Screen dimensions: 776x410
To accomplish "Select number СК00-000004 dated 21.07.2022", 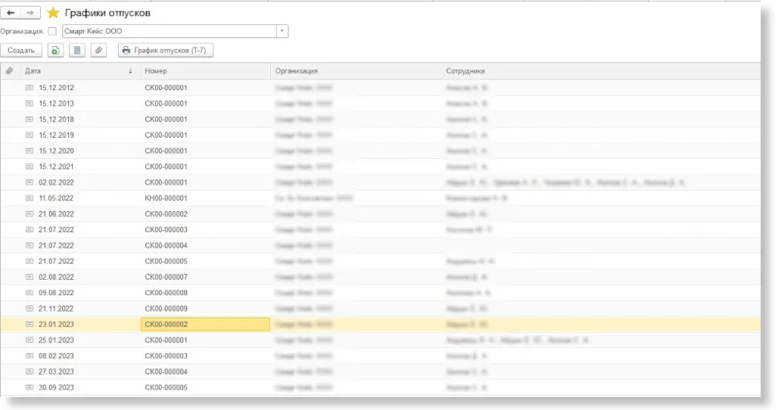I will tap(167, 246).
